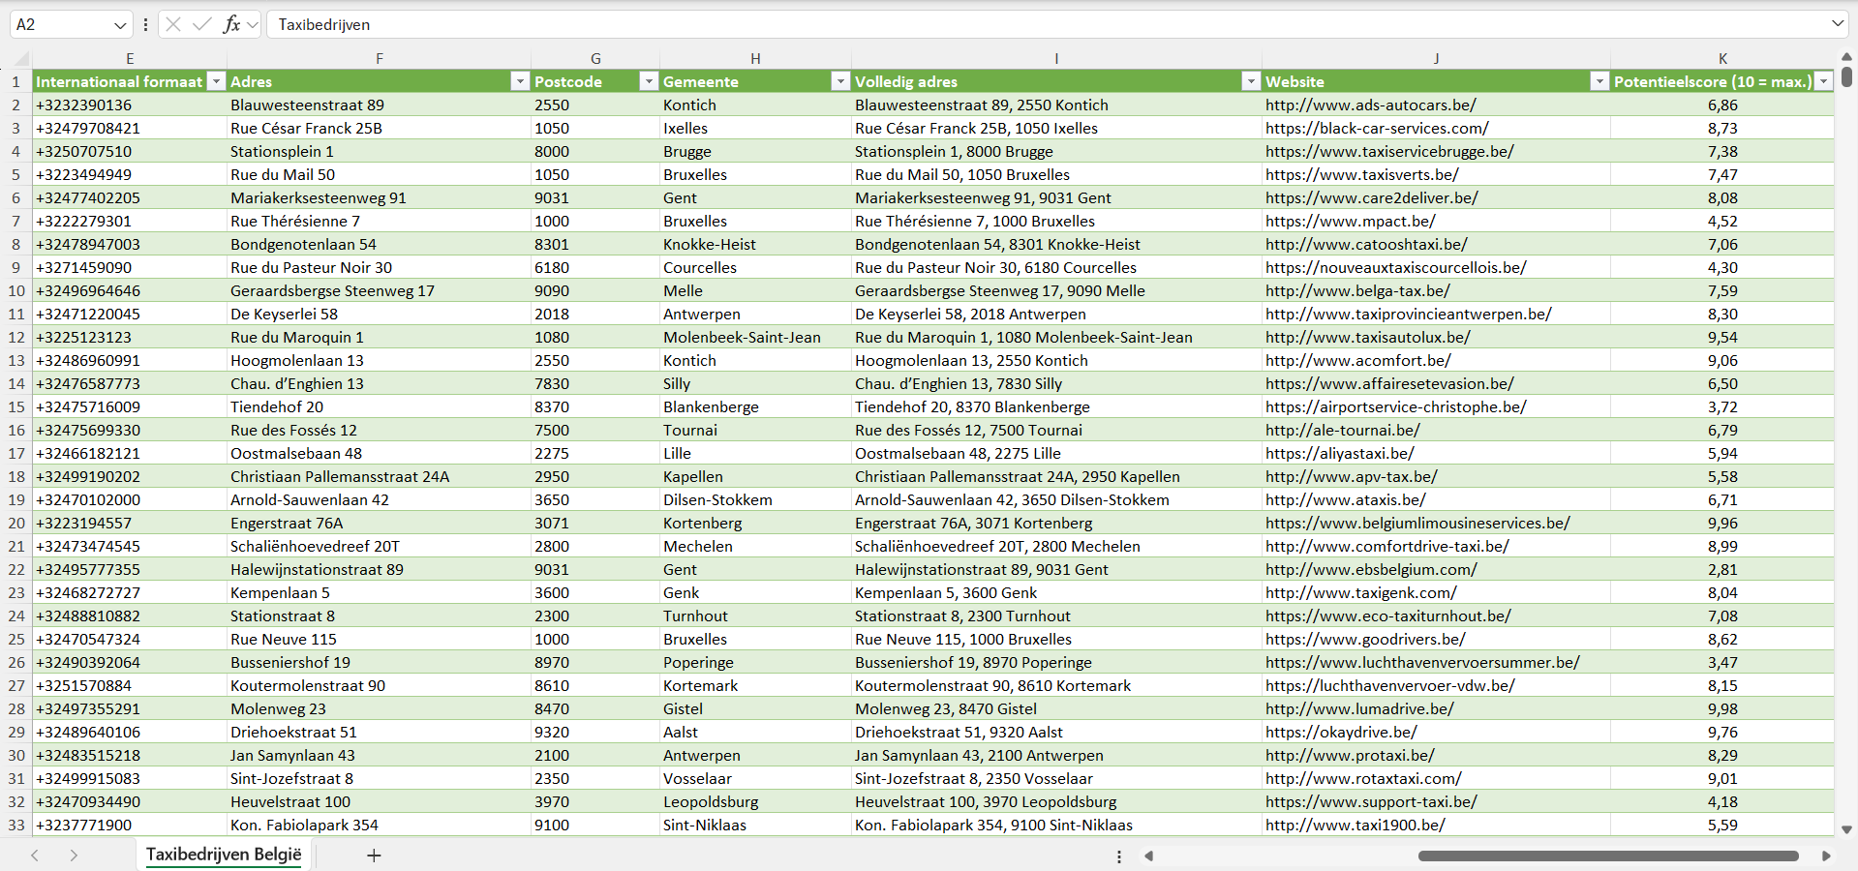
Task: Open the Gemeente column filter dropdown
Action: [840, 82]
